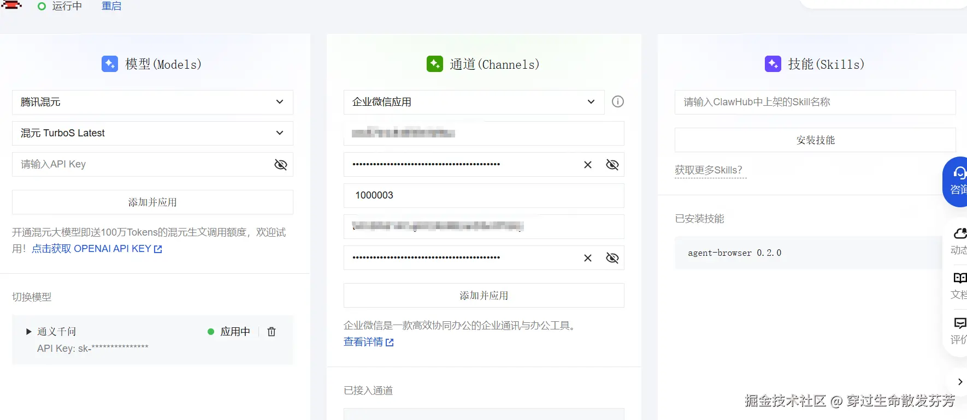This screenshot has width=967, height=420.
Task: Open 点击获取 OPENAI API KEY link
Action: 97,249
